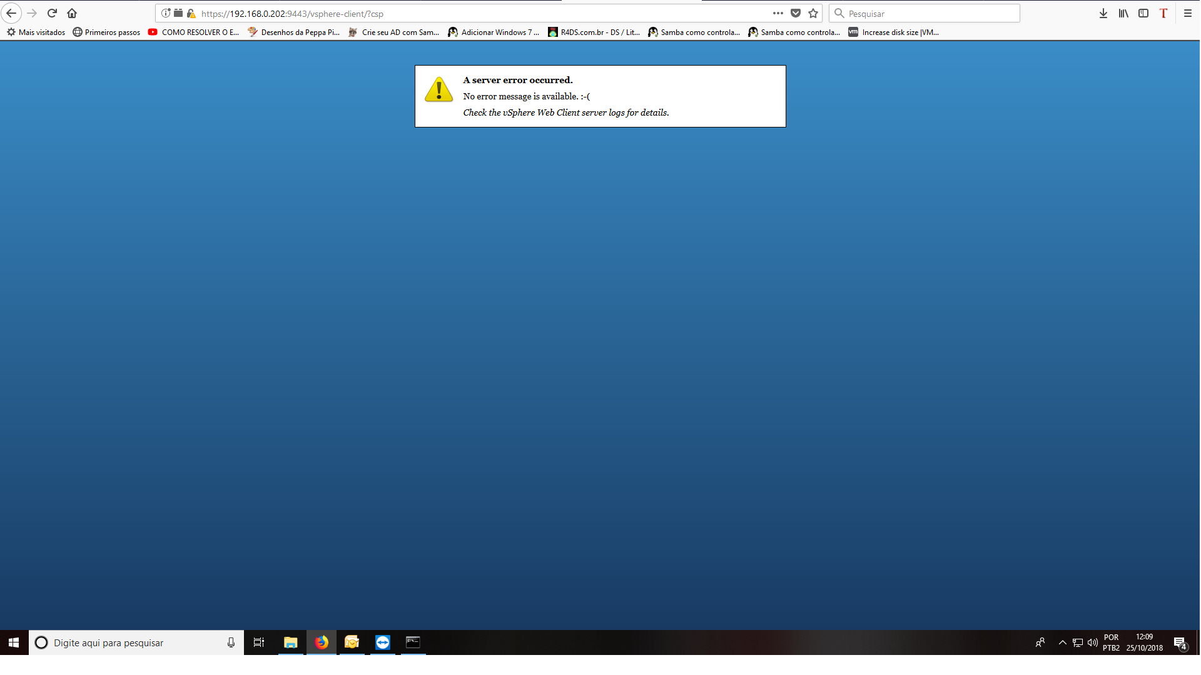This screenshot has width=1201, height=675.
Task: Open 'Increase disk size |VM...' bookmark
Action: [893, 32]
